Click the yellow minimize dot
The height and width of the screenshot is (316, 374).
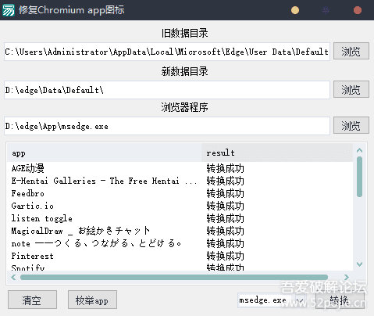[295, 10]
